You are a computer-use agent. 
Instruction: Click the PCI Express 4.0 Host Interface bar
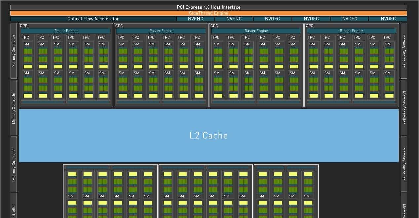pos(209,7)
